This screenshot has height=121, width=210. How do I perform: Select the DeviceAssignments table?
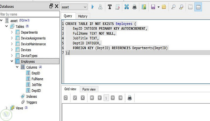point(33,38)
